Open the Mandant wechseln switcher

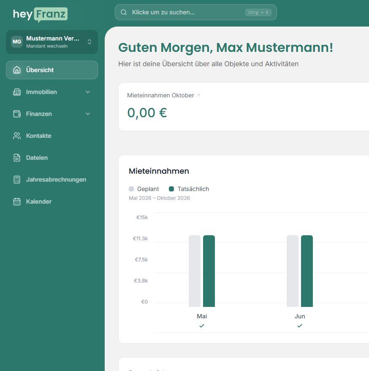[52, 42]
